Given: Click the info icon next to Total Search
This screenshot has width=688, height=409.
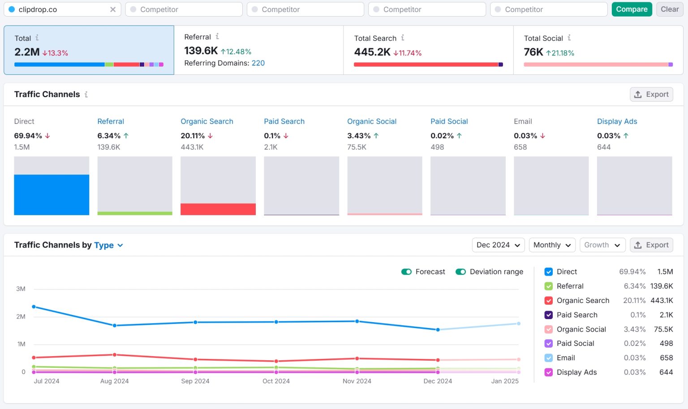Looking at the screenshot, I should (x=403, y=38).
